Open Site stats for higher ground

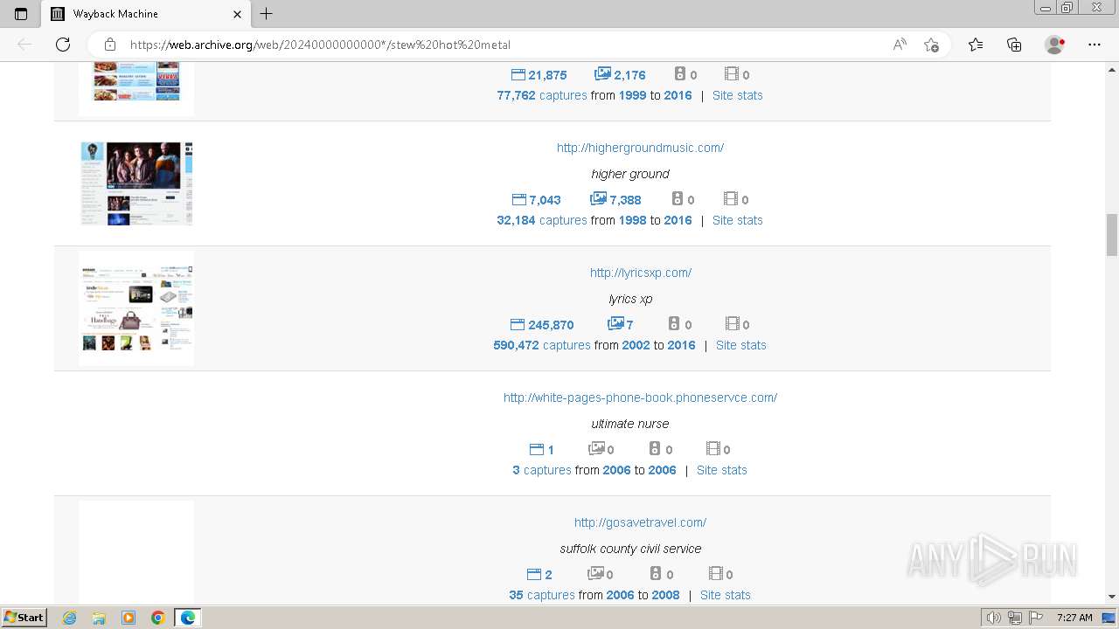737,220
